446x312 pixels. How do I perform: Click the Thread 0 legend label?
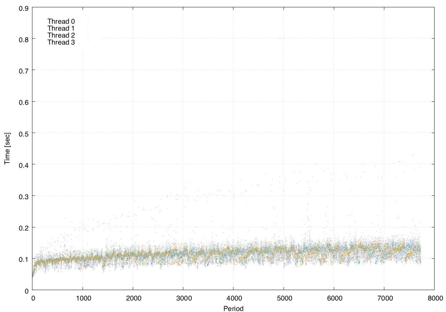61,21
